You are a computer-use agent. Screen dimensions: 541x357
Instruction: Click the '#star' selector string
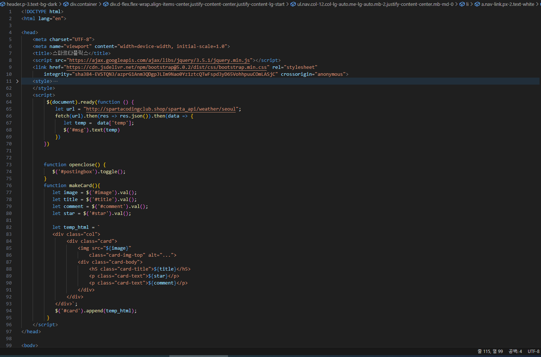[99, 213]
